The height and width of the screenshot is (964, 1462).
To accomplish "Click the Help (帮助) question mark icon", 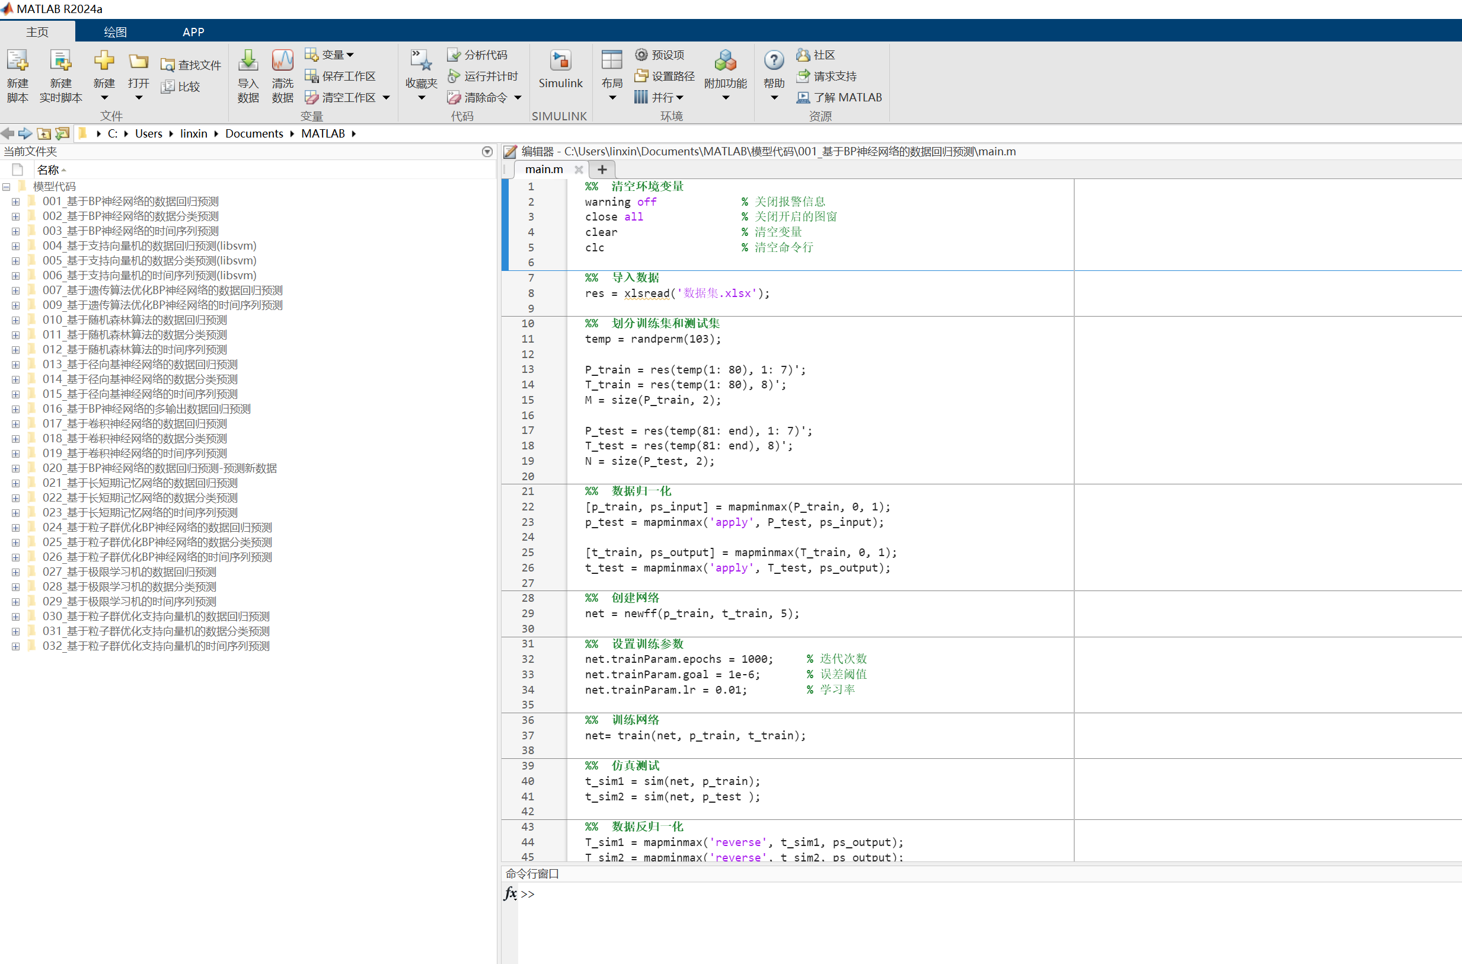I will tap(774, 61).
